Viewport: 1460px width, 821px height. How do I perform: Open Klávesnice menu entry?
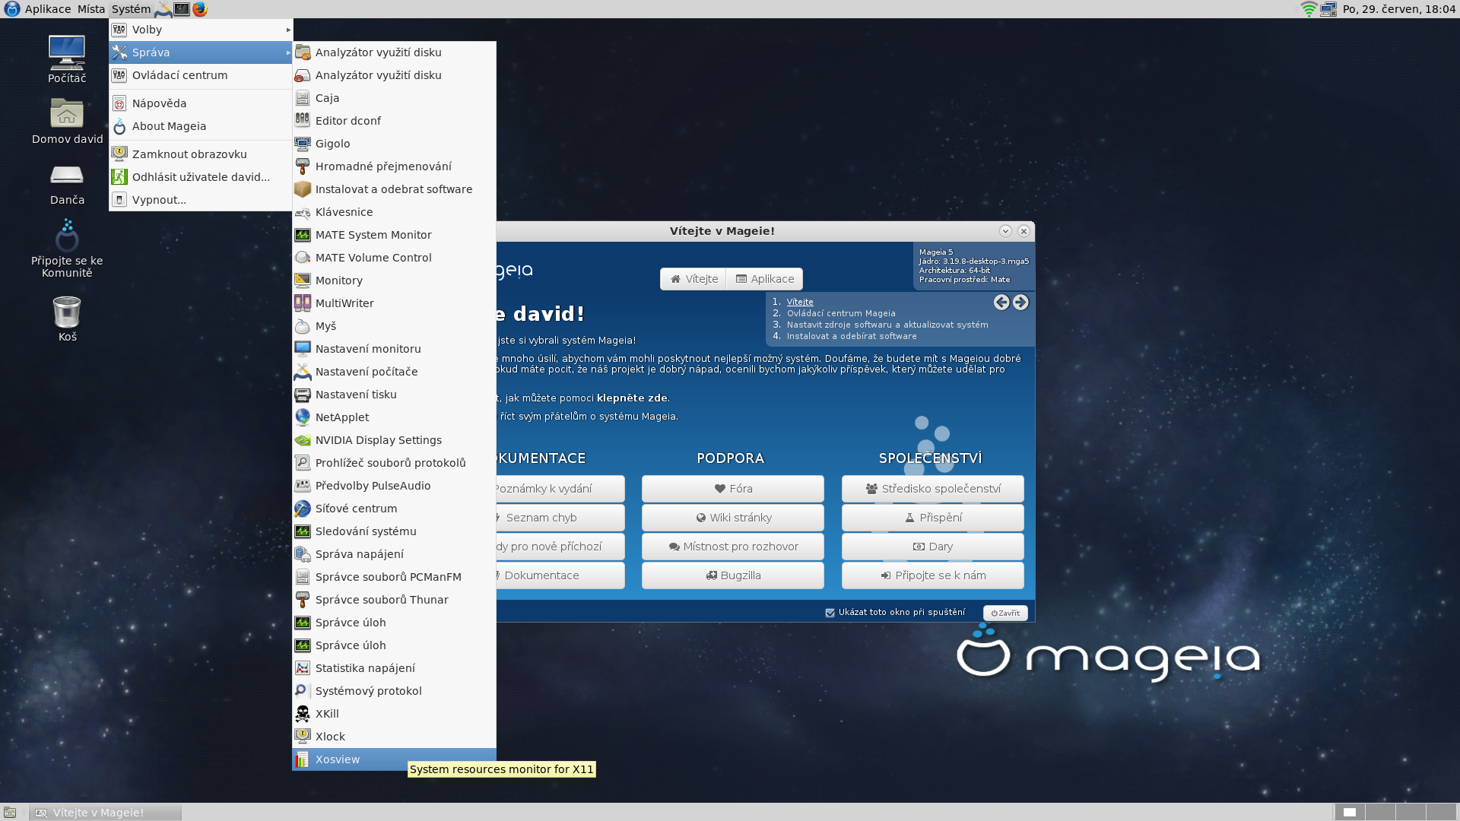394,212
